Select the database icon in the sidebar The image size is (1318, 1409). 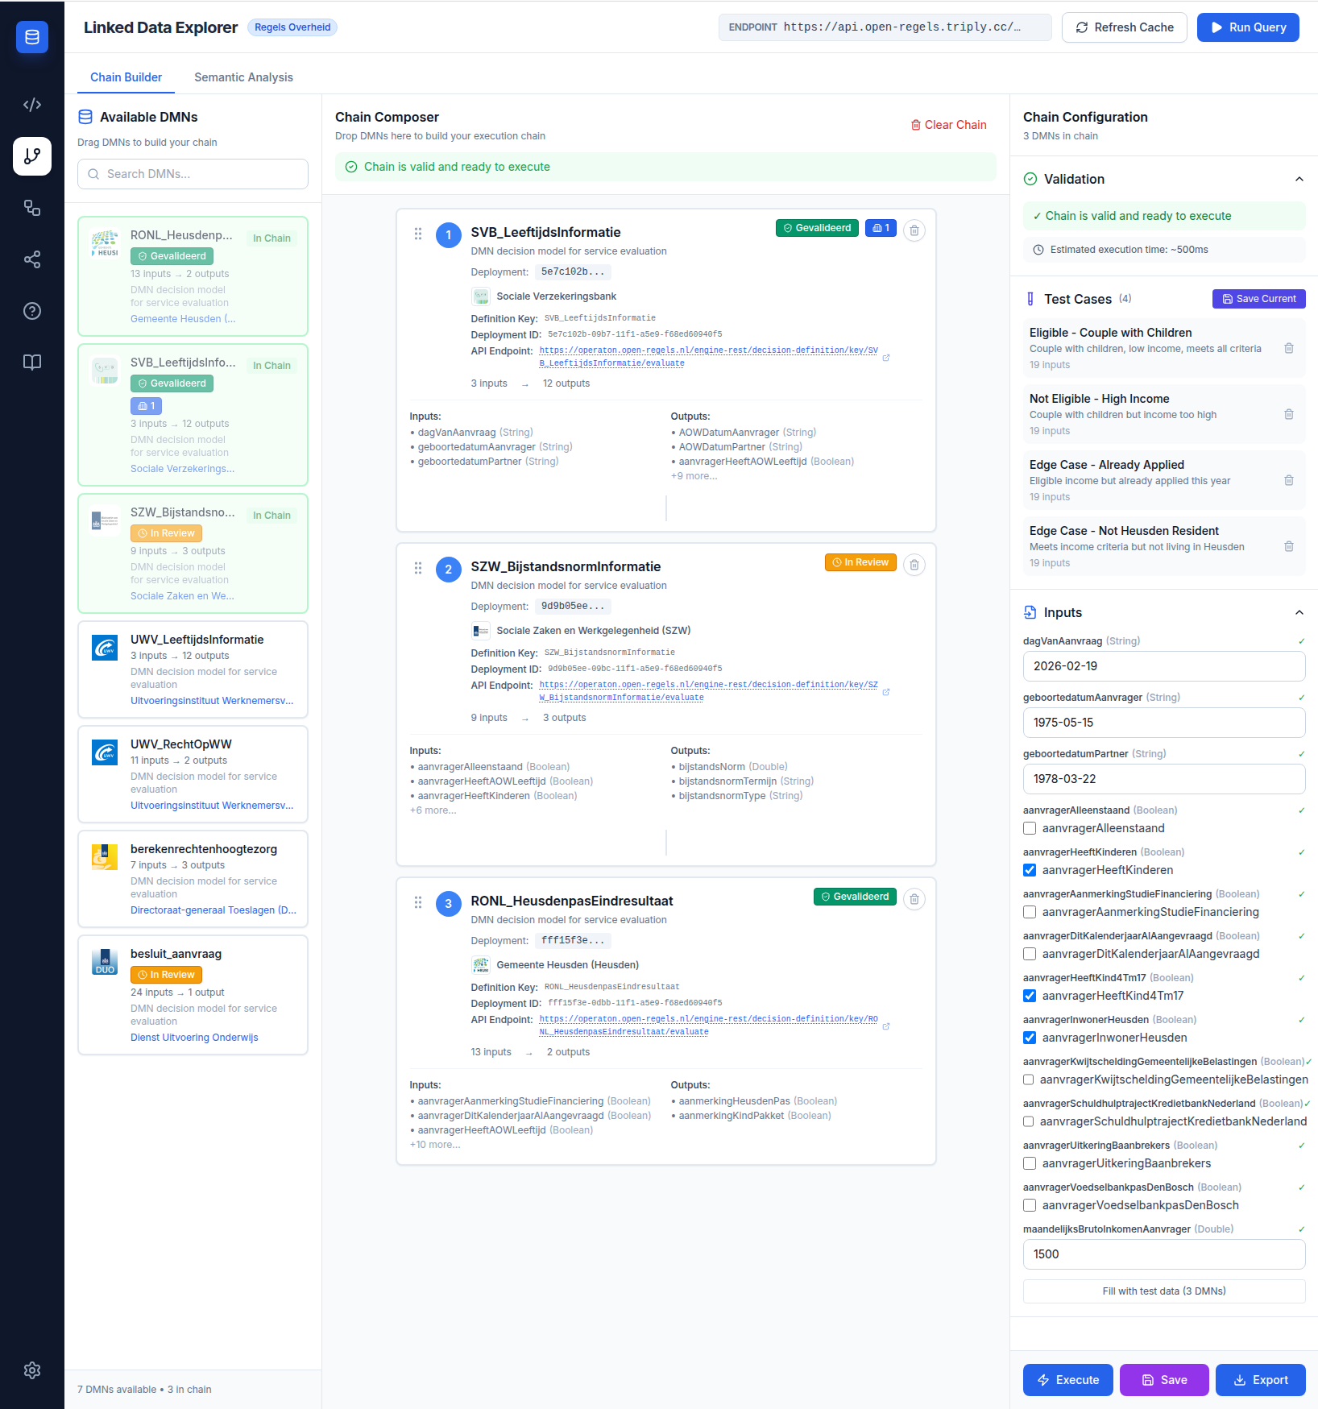tap(32, 36)
